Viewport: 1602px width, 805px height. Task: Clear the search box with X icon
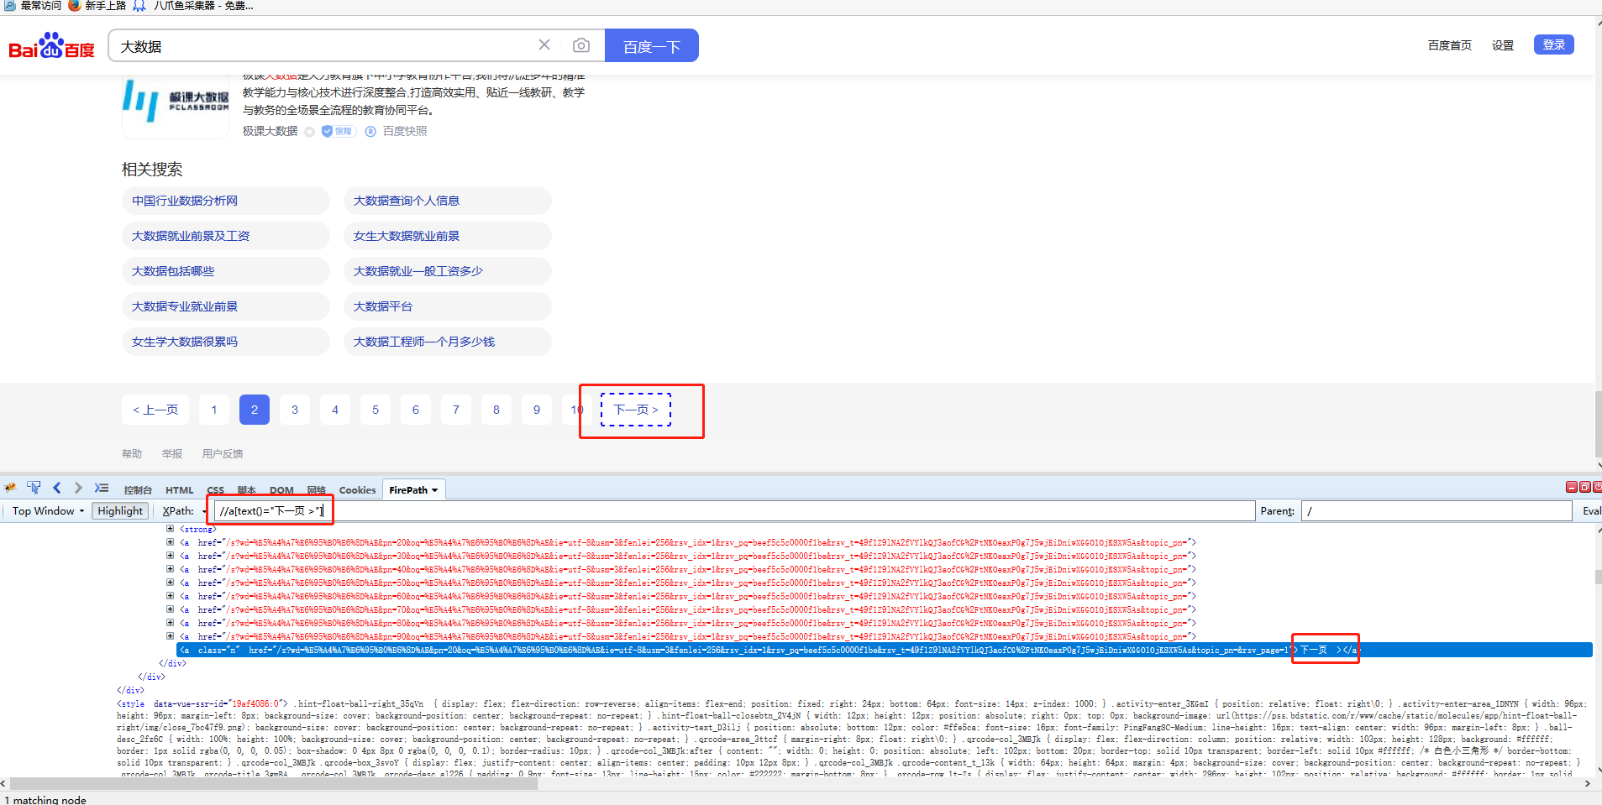coord(544,44)
